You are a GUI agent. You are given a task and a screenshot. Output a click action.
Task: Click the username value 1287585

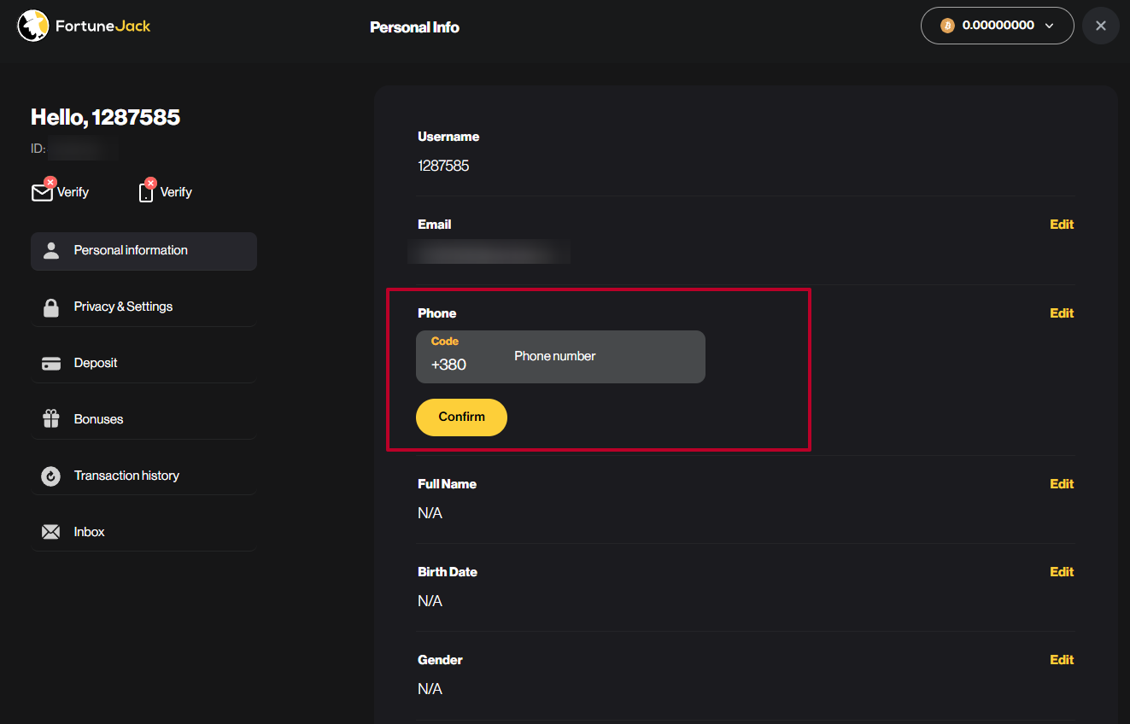click(x=443, y=166)
